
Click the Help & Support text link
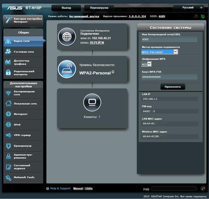tap(60, 188)
